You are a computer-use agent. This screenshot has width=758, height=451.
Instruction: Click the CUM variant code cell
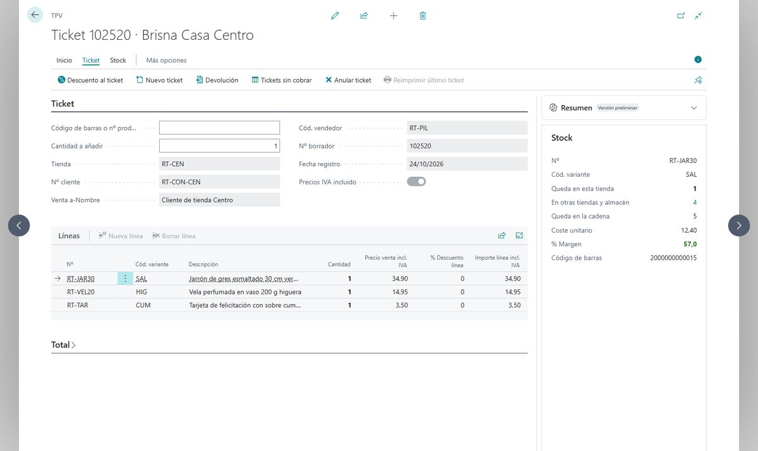(143, 305)
